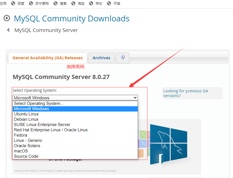Open the 天猫 bookmark

(114, 3)
